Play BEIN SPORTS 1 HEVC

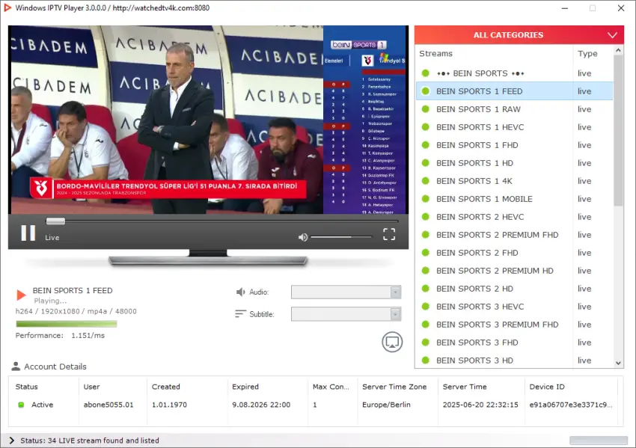coord(514,127)
